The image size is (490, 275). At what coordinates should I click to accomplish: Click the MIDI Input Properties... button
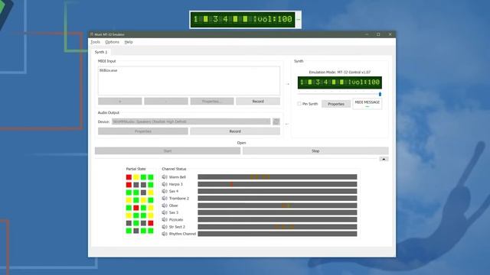212,102
